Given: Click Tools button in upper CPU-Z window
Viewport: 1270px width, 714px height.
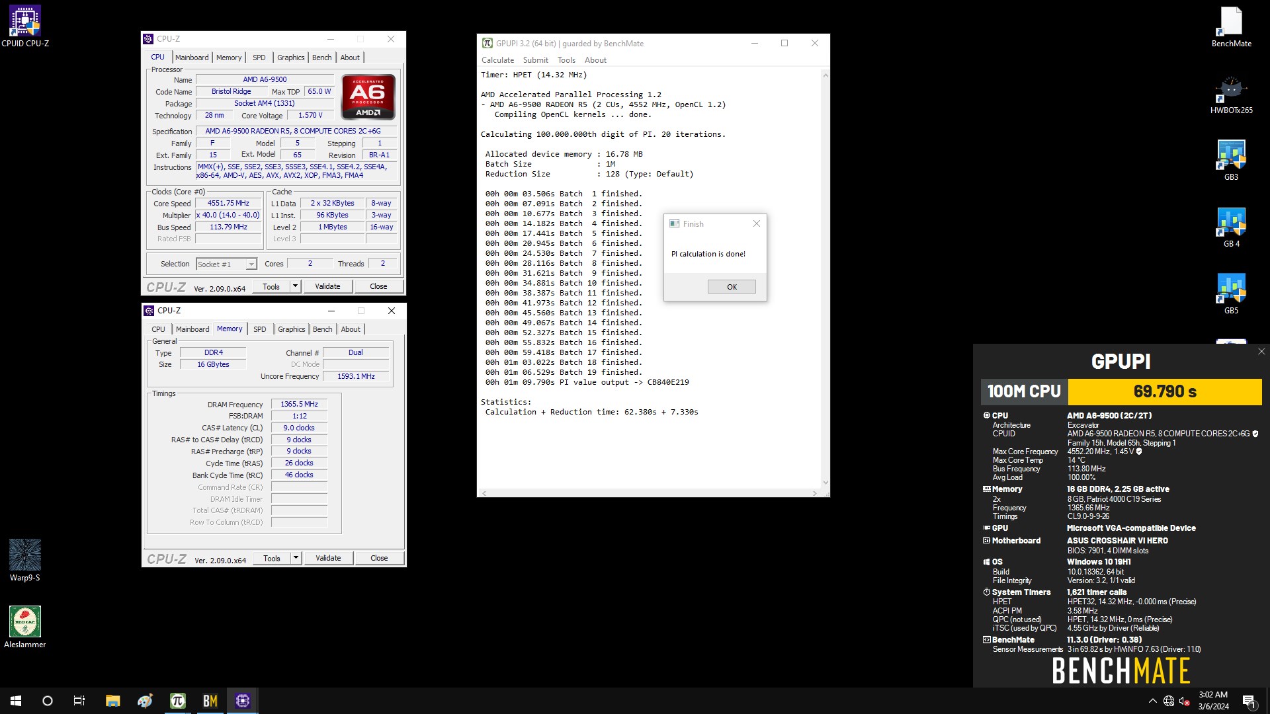Looking at the screenshot, I should click(271, 286).
